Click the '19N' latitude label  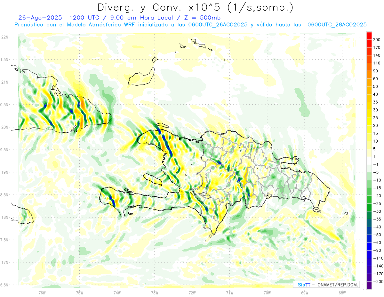pyautogui.click(x=5, y=172)
